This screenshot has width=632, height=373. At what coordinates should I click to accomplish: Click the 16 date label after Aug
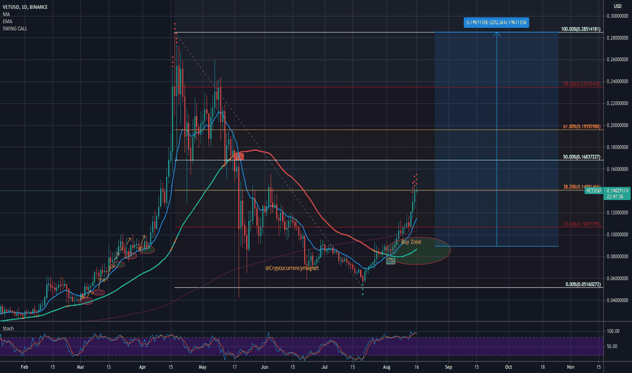(416, 367)
